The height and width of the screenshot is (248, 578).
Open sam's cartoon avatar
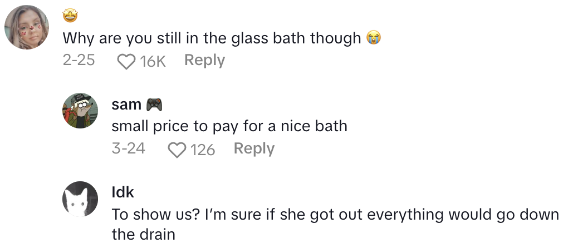click(80, 111)
